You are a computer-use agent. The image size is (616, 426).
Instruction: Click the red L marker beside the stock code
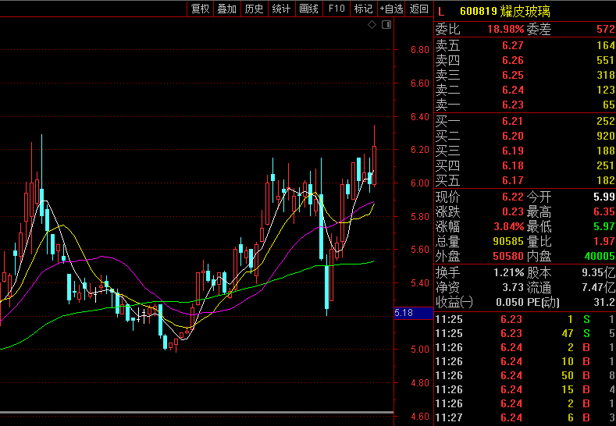[441, 11]
